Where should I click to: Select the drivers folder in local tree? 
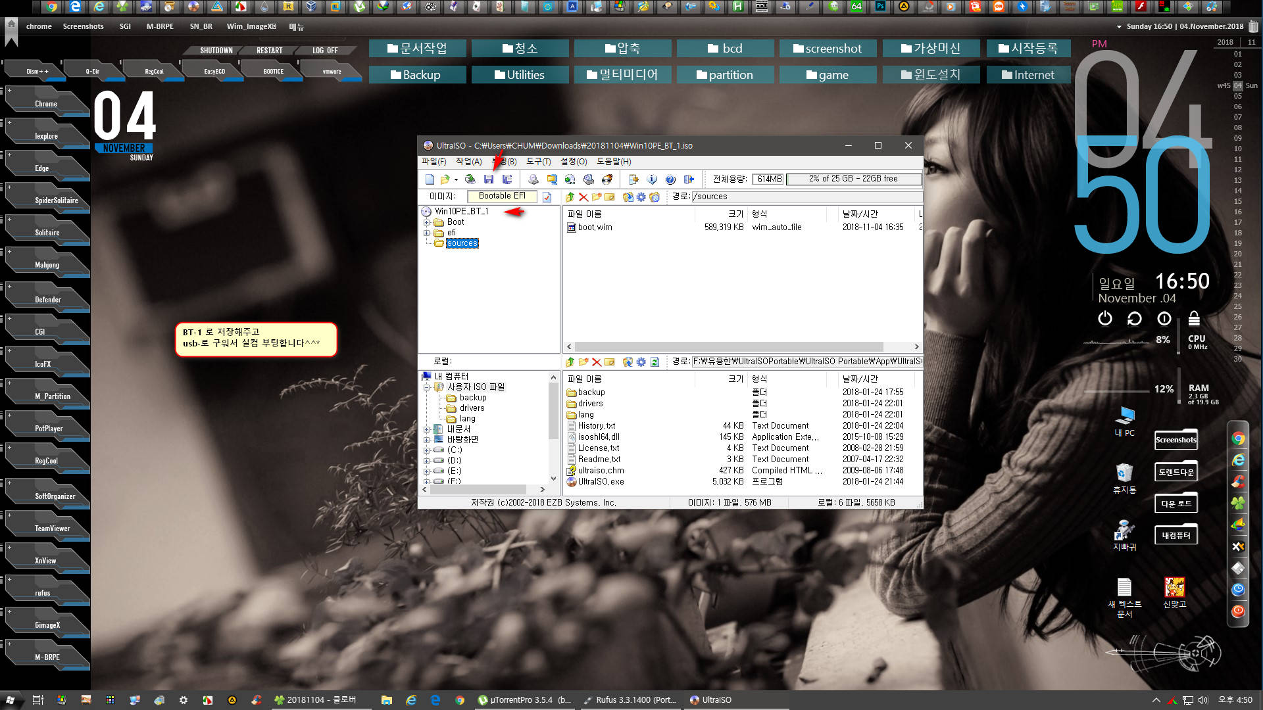(x=472, y=408)
